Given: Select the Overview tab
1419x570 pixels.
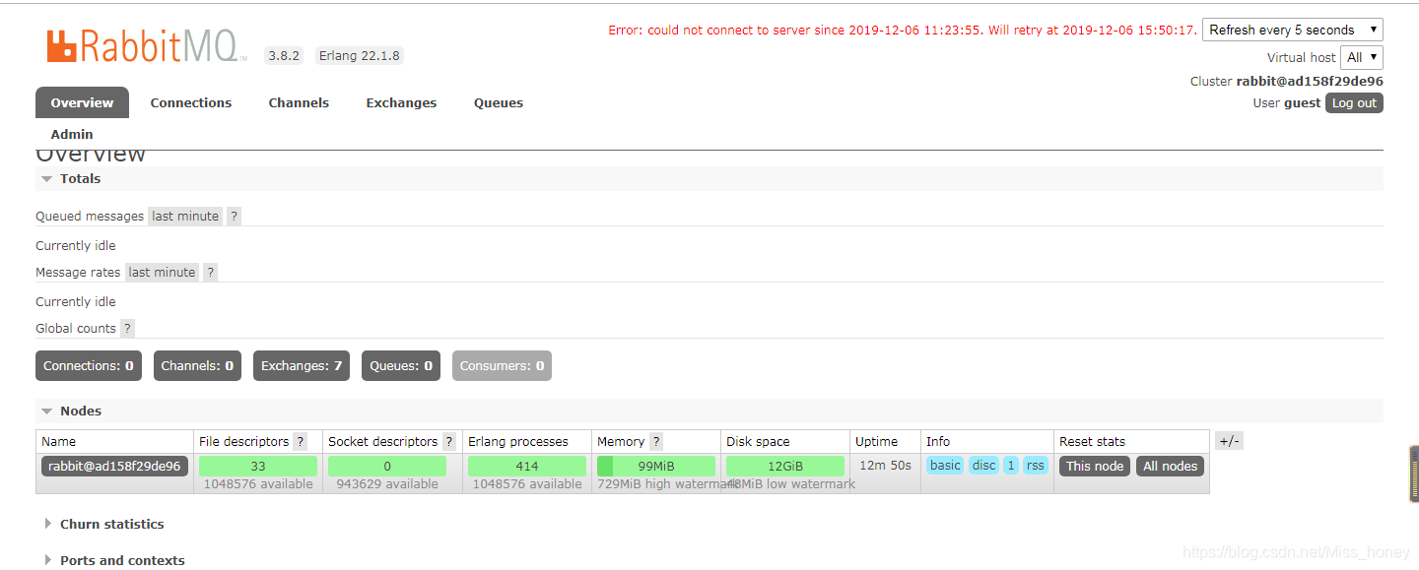Looking at the screenshot, I should [x=82, y=102].
